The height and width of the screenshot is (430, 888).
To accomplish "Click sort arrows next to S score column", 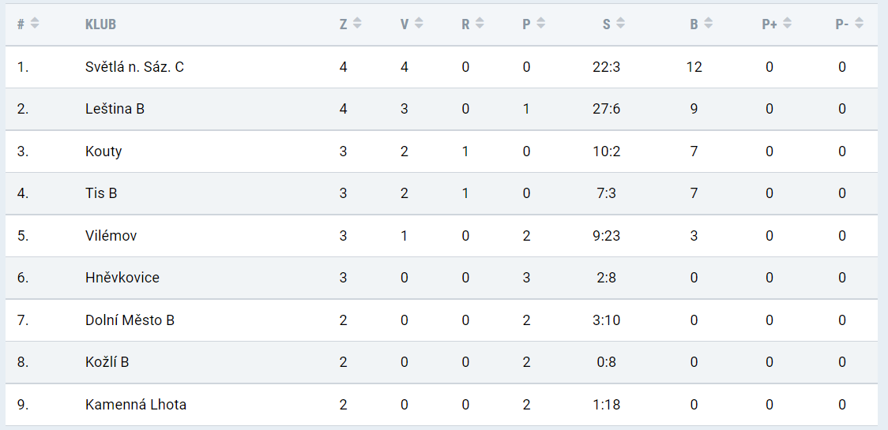I will pos(621,24).
